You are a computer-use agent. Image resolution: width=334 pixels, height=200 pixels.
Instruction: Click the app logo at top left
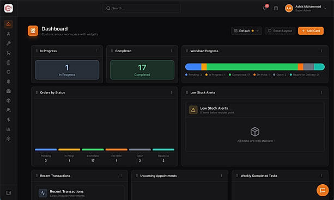click(9, 8)
